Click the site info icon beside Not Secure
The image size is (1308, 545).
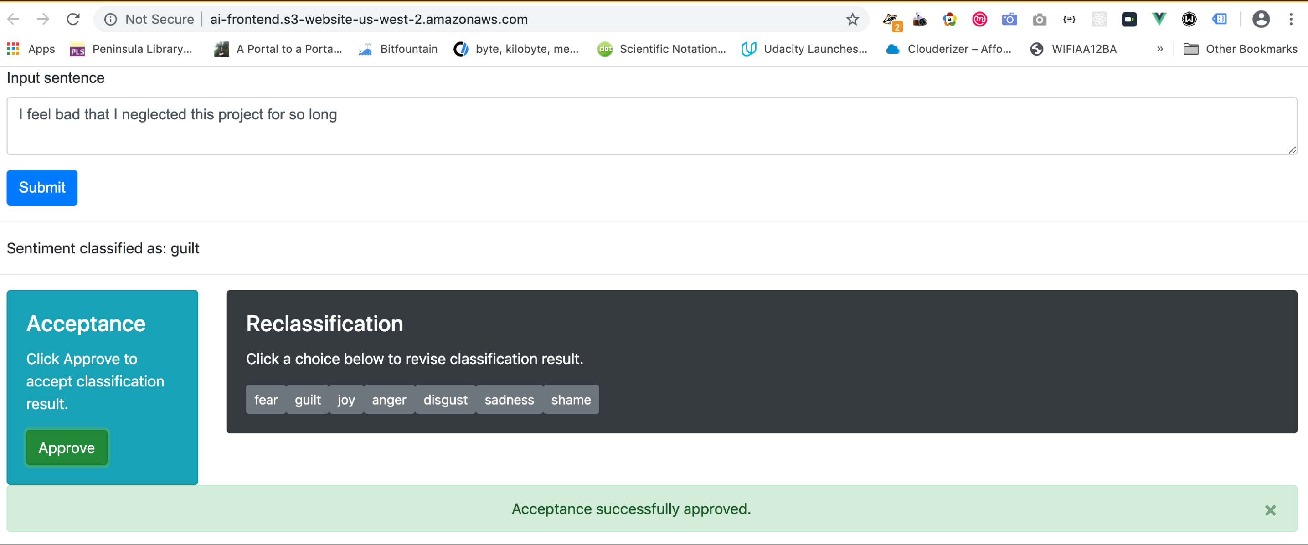110,19
